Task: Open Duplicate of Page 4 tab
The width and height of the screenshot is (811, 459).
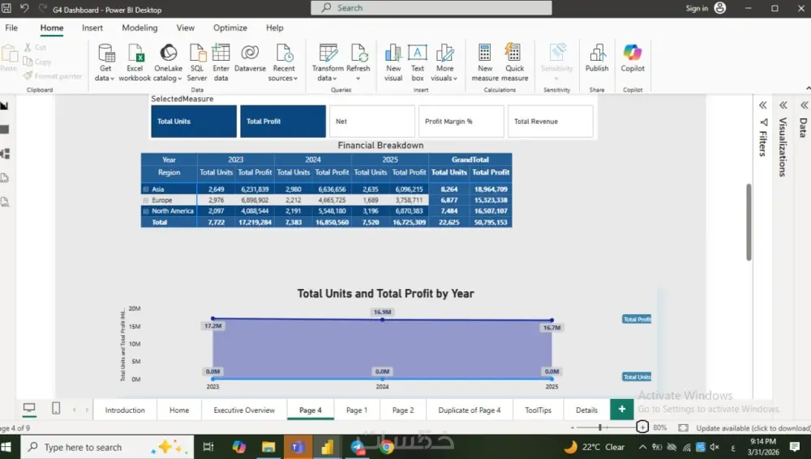Action: tap(469, 410)
